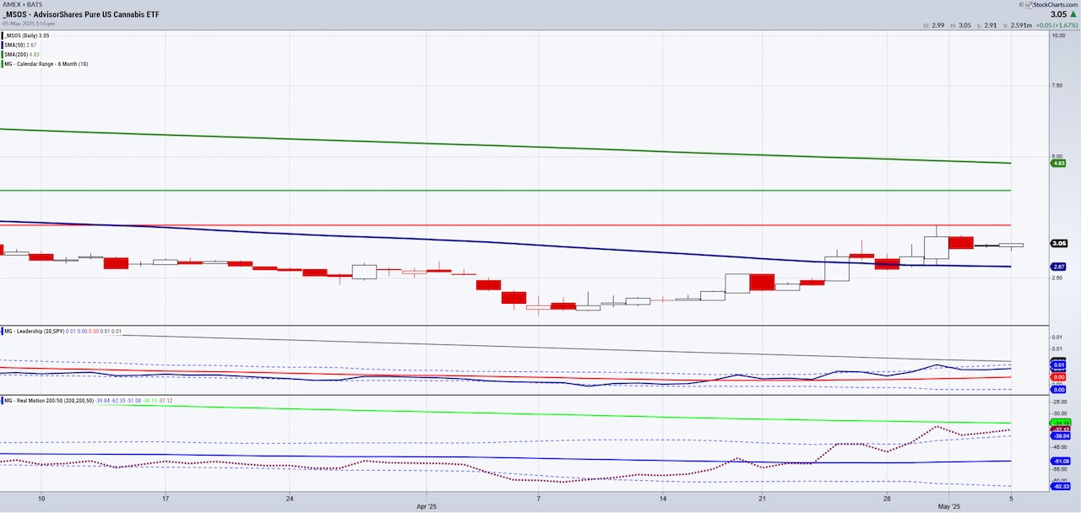
Task: Click the StockCharts.com logo icon
Action: [1029, 4]
